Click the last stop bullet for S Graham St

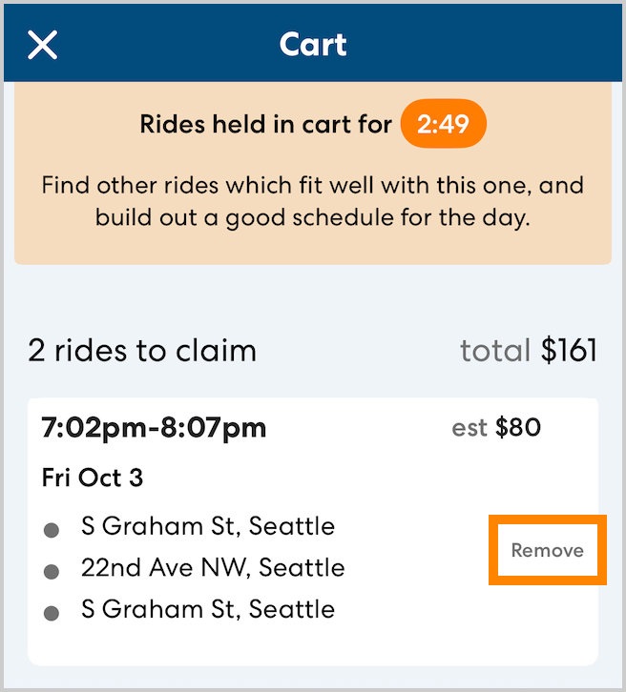[x=52, y=611]
